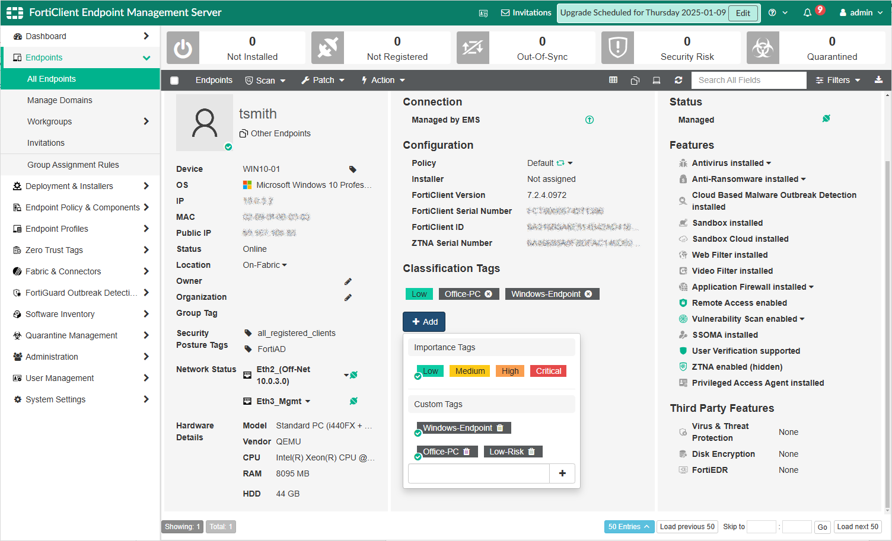892x541 pixels.
Task: Open the help question mark menu
Action: (778, 13)
